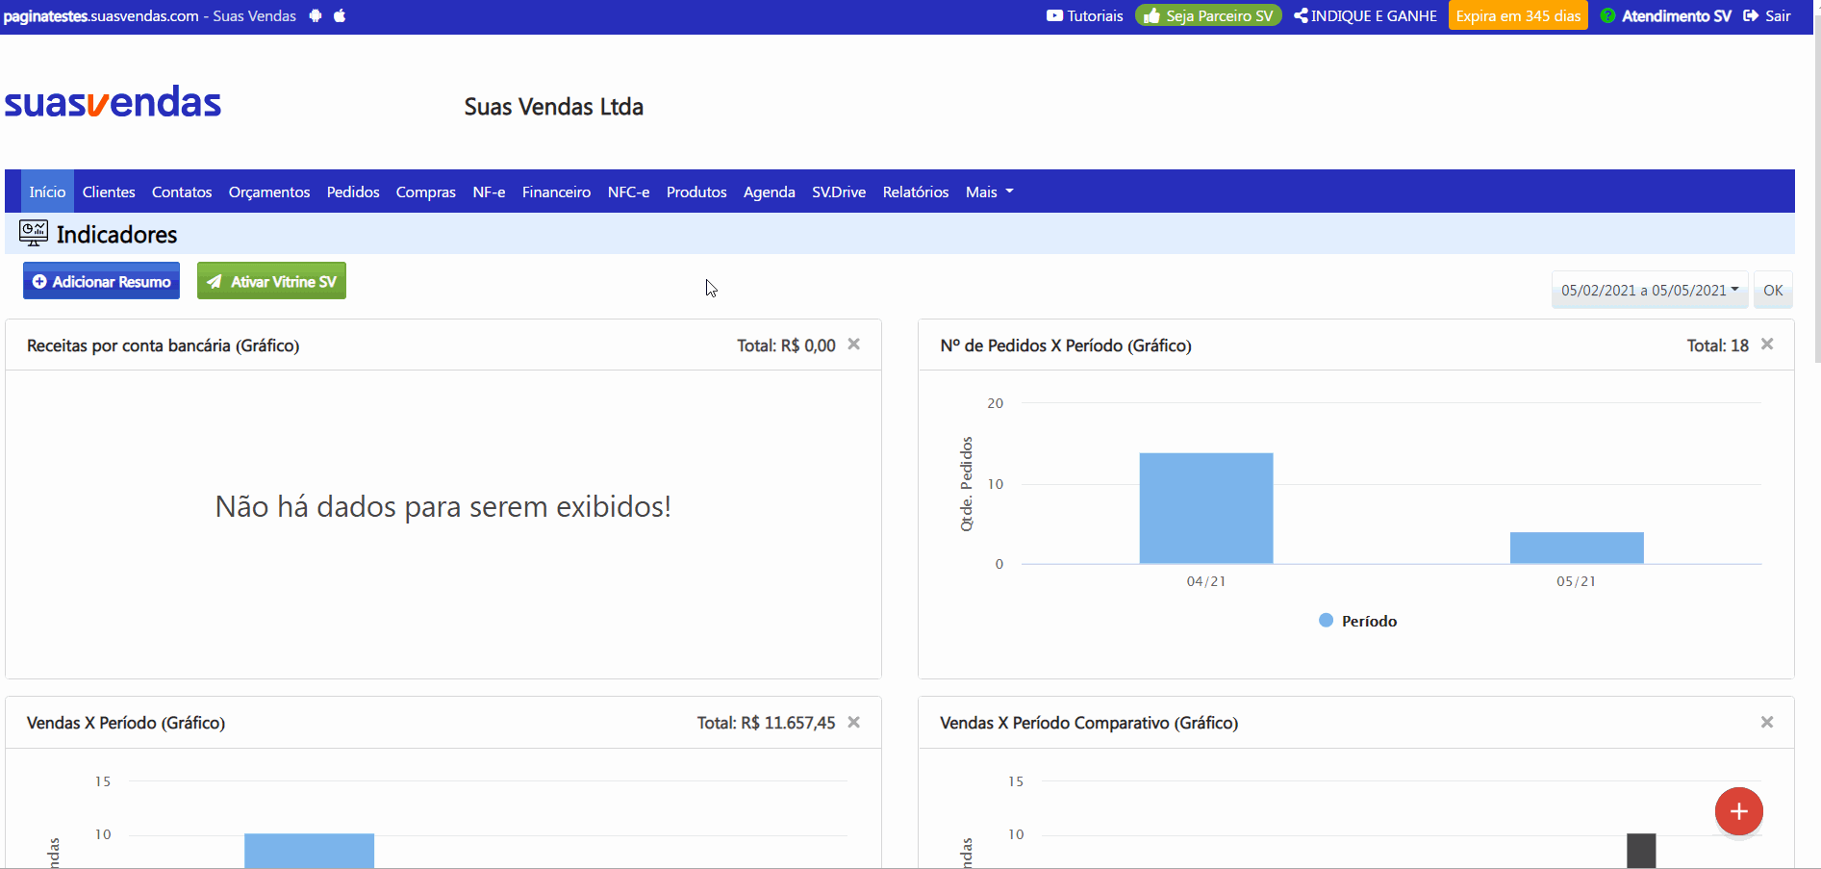
Task: Expand the Mais dropdown menu
Action: pyautogui.click(x=989, y=192)
